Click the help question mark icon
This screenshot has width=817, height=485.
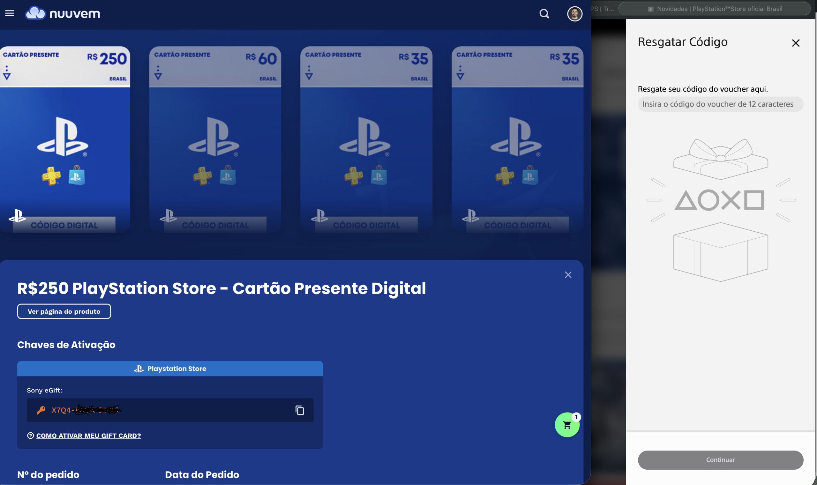(30, 436)
